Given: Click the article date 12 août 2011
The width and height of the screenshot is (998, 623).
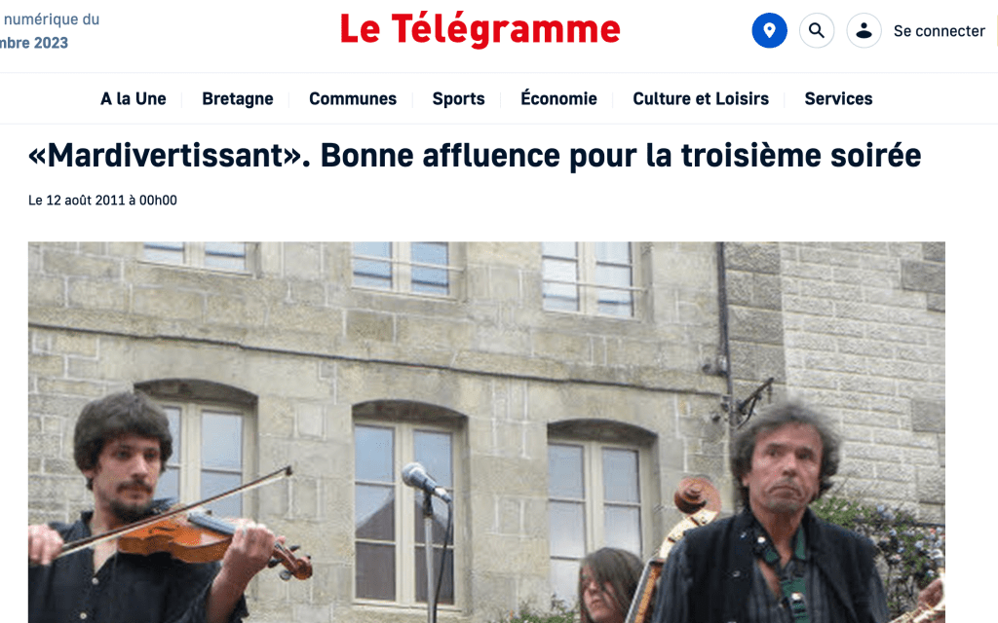Looking at the screenshot, I should point(102,201).
